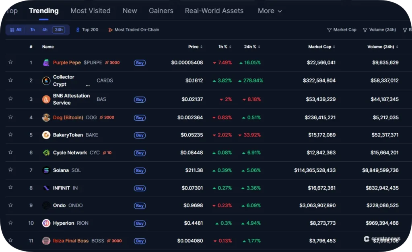Star the Hyperion row
412x252 pixels.
(10, 223)
